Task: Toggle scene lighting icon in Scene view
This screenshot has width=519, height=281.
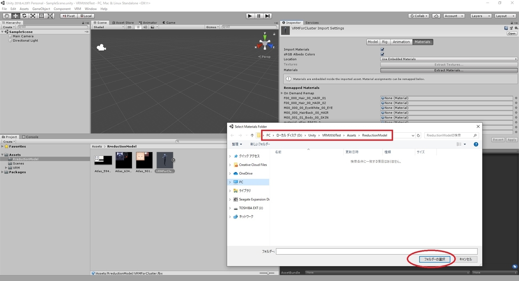Action: coord(138,27)
